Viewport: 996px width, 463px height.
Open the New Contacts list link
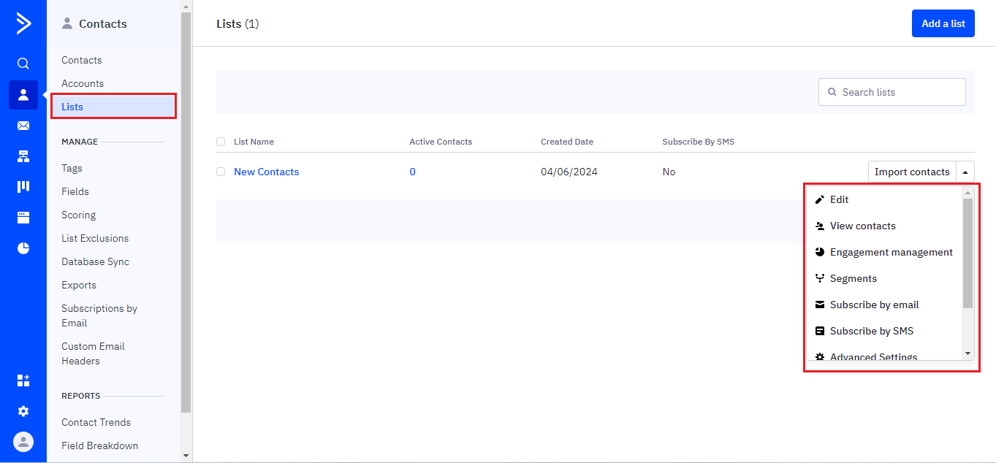tap(266, 172)
